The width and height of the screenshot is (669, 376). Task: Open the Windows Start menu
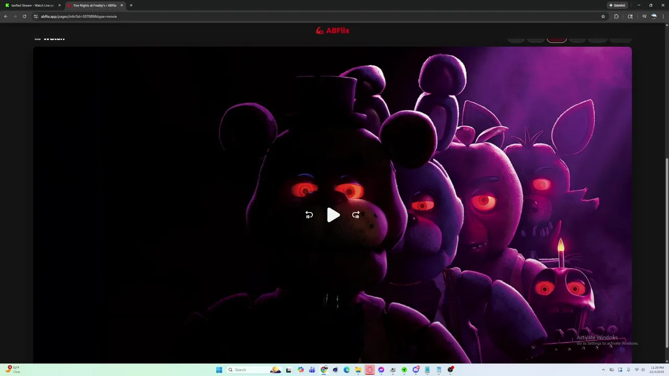tap(219, 370)
